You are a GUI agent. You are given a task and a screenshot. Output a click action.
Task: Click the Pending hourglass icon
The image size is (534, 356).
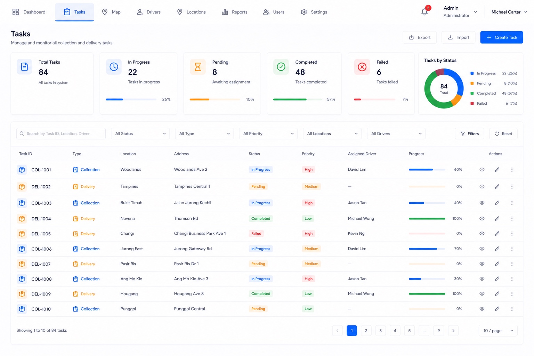tap(197, 67)
